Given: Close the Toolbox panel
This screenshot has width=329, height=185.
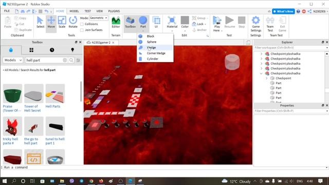Looking at the screenshot, I should coord(80,42).
